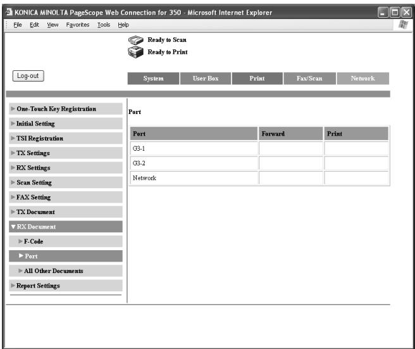Viewport: 415px width, 349px height.
Task: Open F-Code under RX Document
Action: (x=66, y=241)
